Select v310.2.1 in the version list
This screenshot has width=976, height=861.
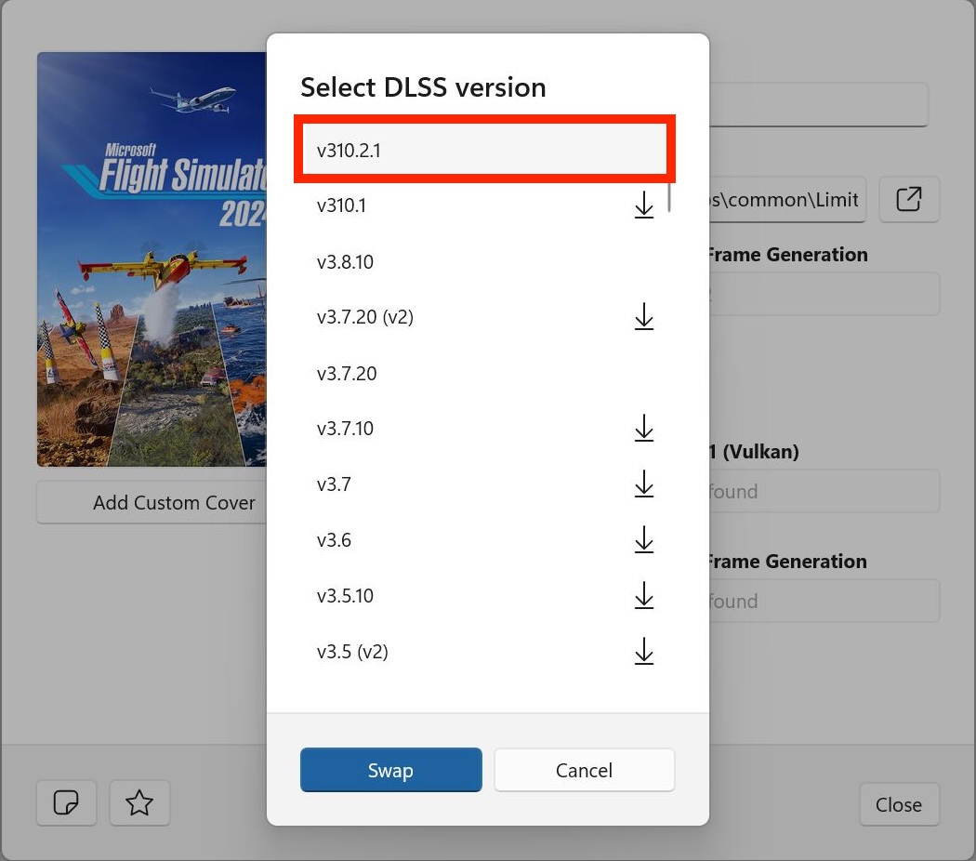click(x=483, y=150)
